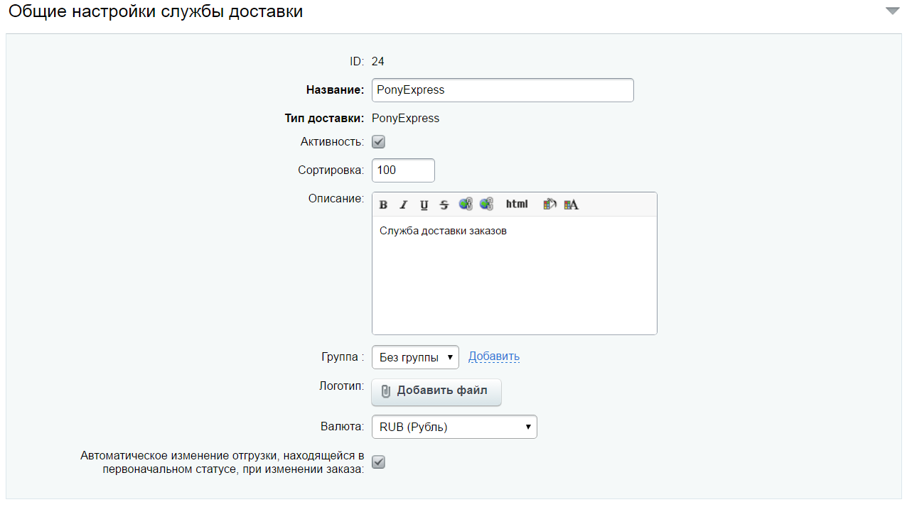The image size is (912, 507).
Task: Uncheck the Активность checkbox
Action: coord(378,141)
